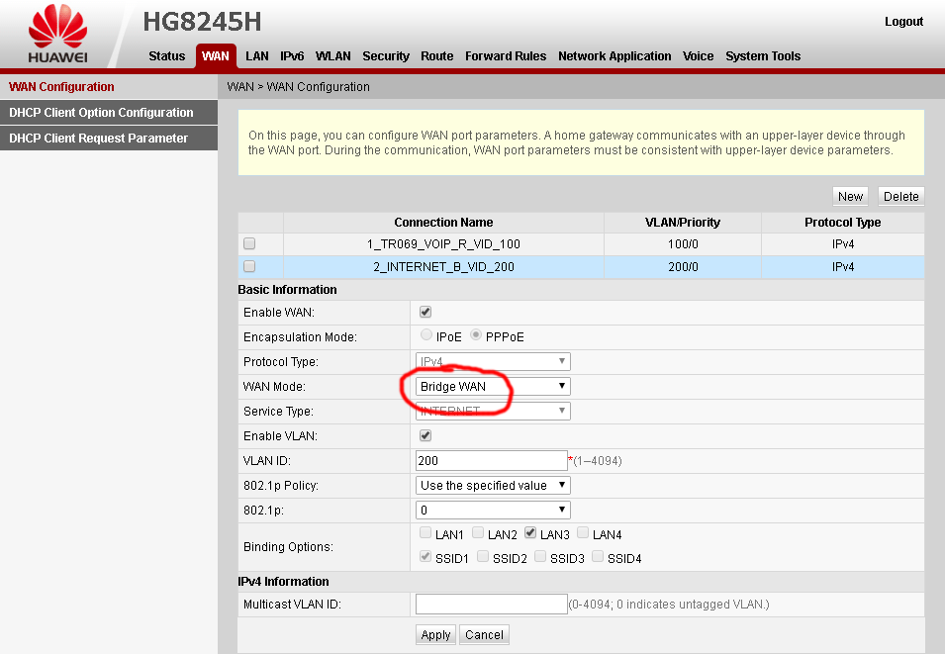This screenshot has width=945, height=654.
Task: Open the WAN Mode dropdown
Action: click(x=493, y=387)
